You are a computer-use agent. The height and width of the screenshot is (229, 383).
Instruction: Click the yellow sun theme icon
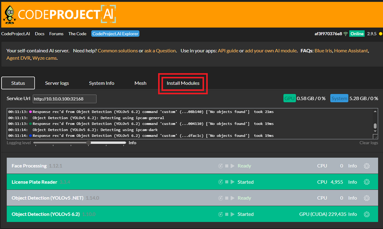381,34
